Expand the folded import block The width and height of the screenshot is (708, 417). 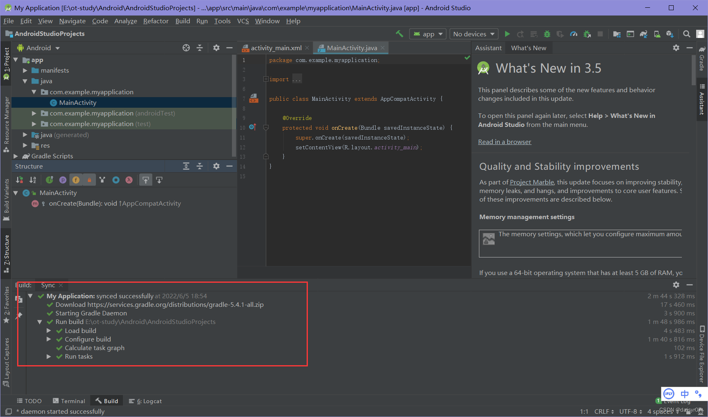(x=266, y=79)
